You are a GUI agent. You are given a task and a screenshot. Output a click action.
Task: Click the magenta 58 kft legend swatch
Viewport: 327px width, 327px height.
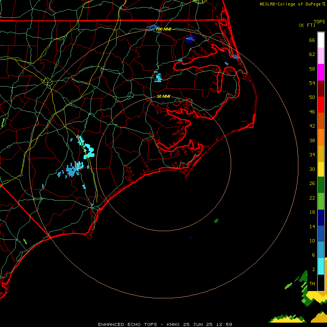pos(321,72)
